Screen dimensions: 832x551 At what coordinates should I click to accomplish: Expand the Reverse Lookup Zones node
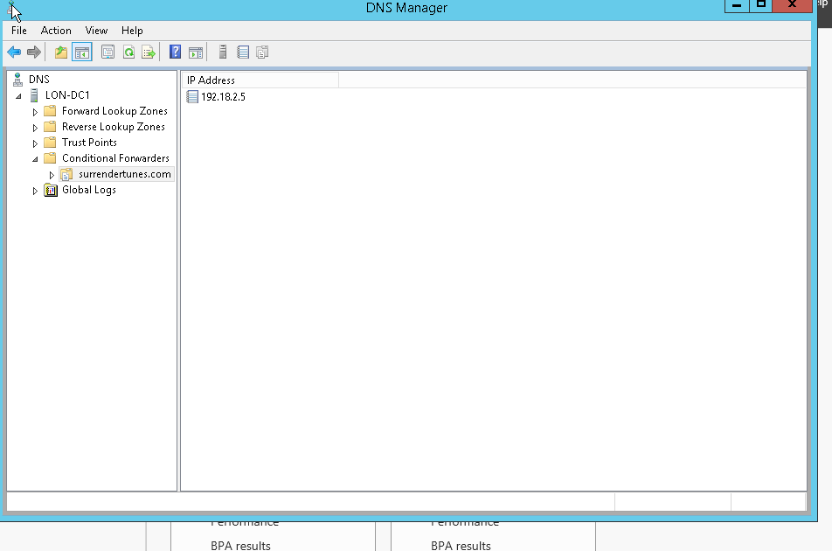35,127
